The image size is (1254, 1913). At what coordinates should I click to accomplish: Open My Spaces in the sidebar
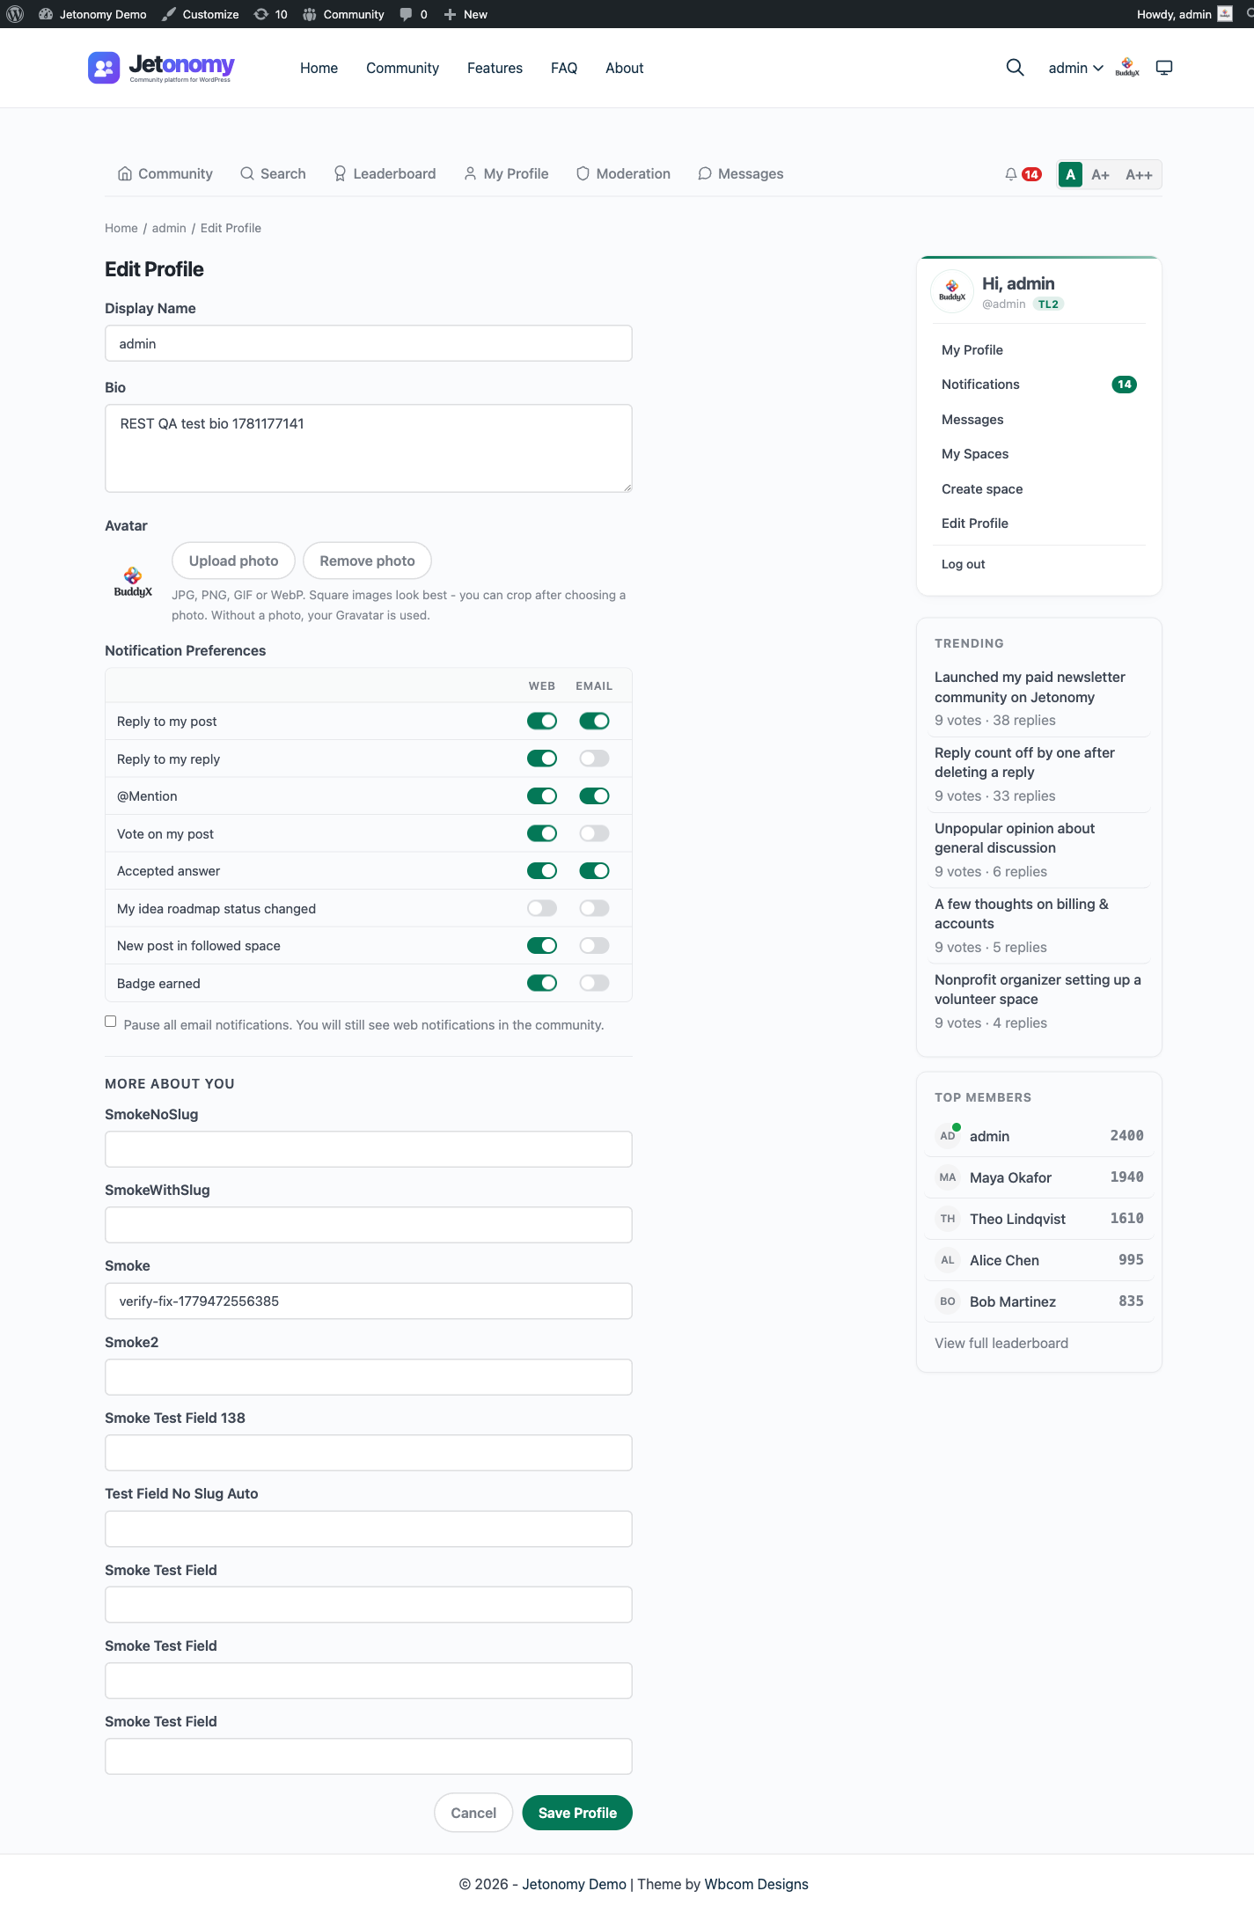[x=1038, y=454]
